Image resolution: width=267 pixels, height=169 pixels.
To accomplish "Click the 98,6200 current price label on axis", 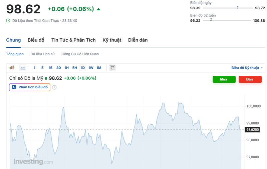I will point(253,130).
